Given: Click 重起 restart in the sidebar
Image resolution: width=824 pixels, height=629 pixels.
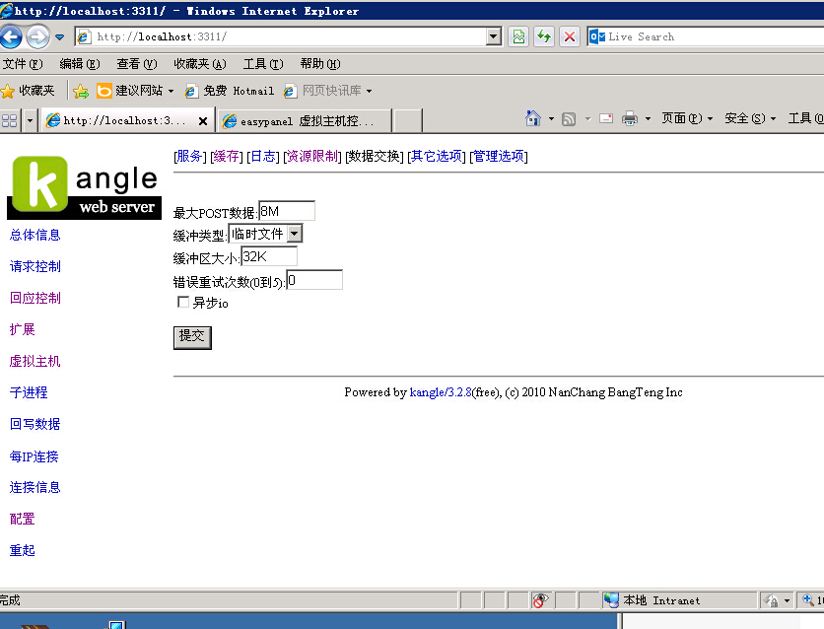Looking at the screenshot, I should pyautogui.click(x=22, y=550).
